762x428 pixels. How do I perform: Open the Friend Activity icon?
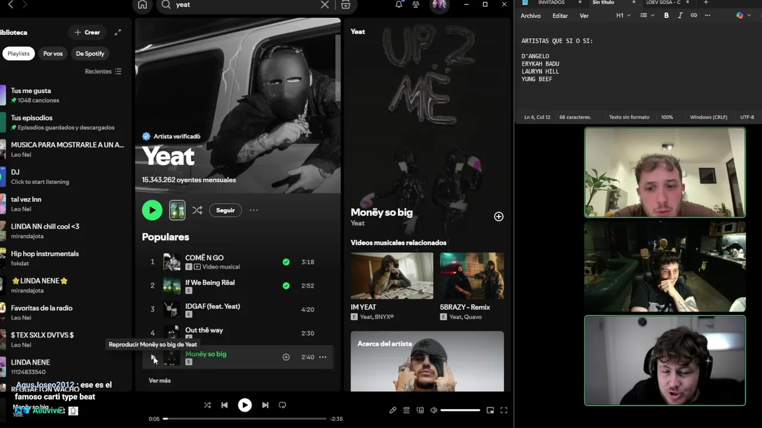416,5
